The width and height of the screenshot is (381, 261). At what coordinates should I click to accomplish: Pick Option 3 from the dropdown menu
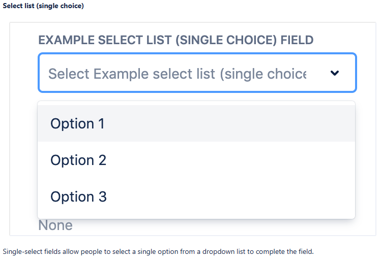point(78,197)
